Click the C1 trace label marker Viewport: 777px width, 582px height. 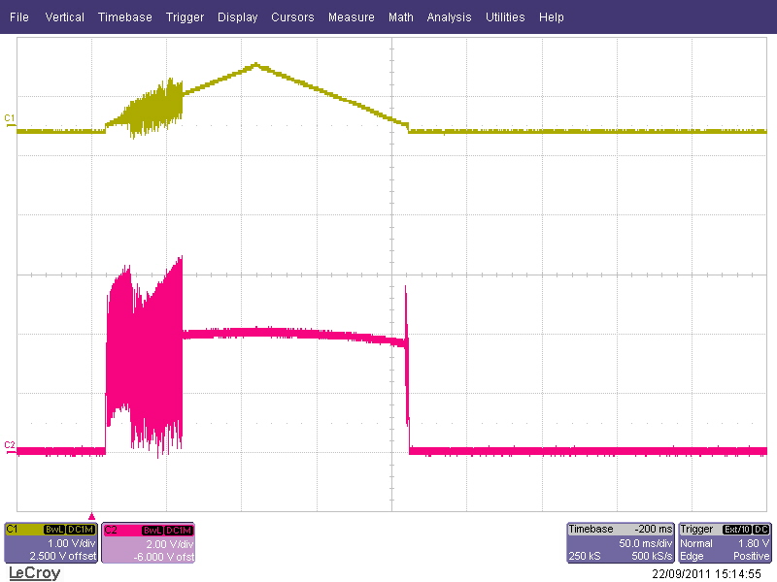(10, 118)
